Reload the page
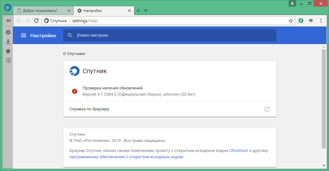The width and height of the screenshot is (329, 171). click(36, 21)
